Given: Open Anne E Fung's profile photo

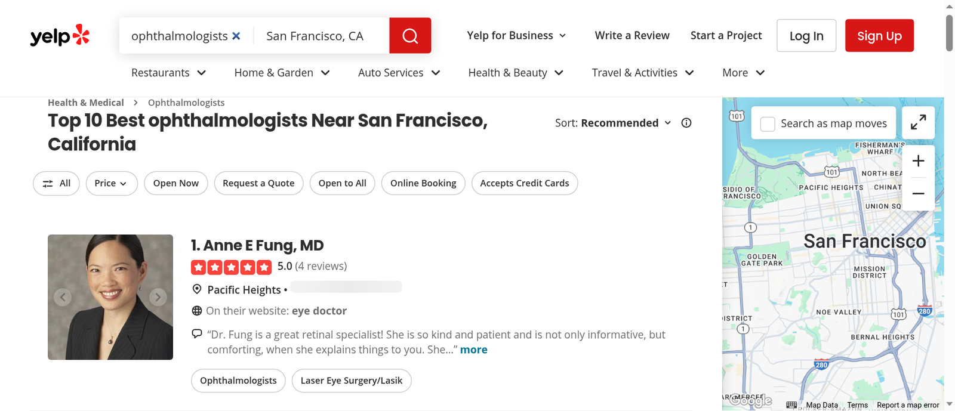Looking at the screenshot, I should (x=110, y=297).
